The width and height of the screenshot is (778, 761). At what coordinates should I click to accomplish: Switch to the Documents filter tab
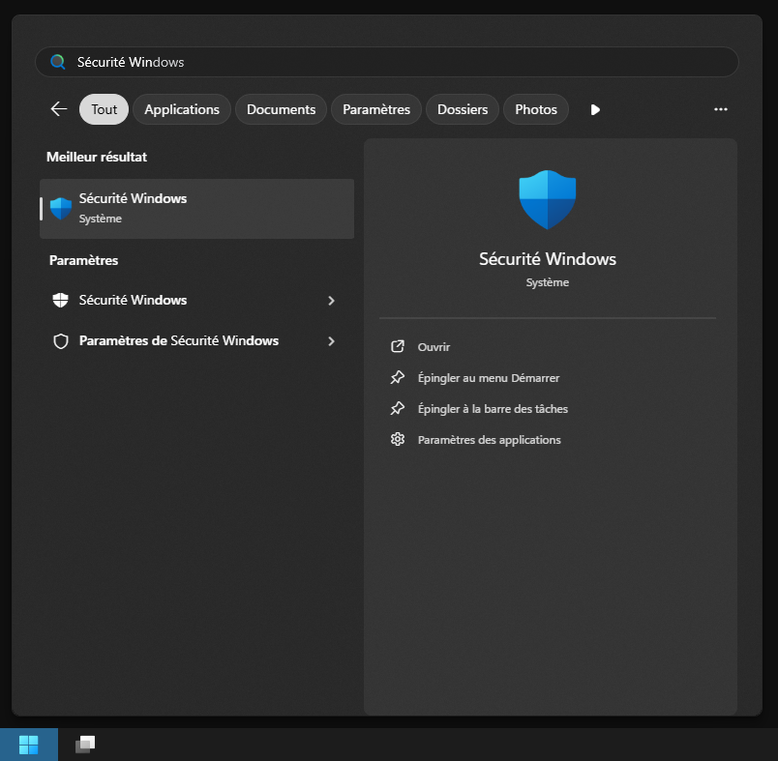[281, 109]
